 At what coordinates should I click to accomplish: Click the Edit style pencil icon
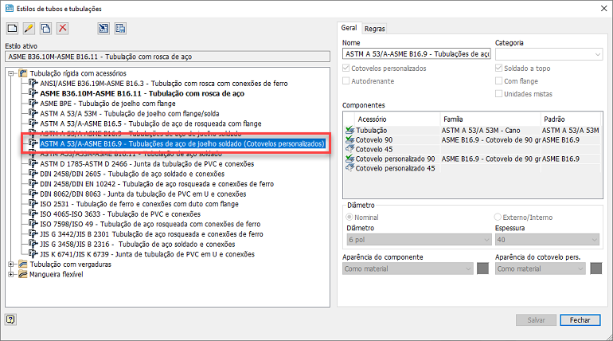click(29, 28)
